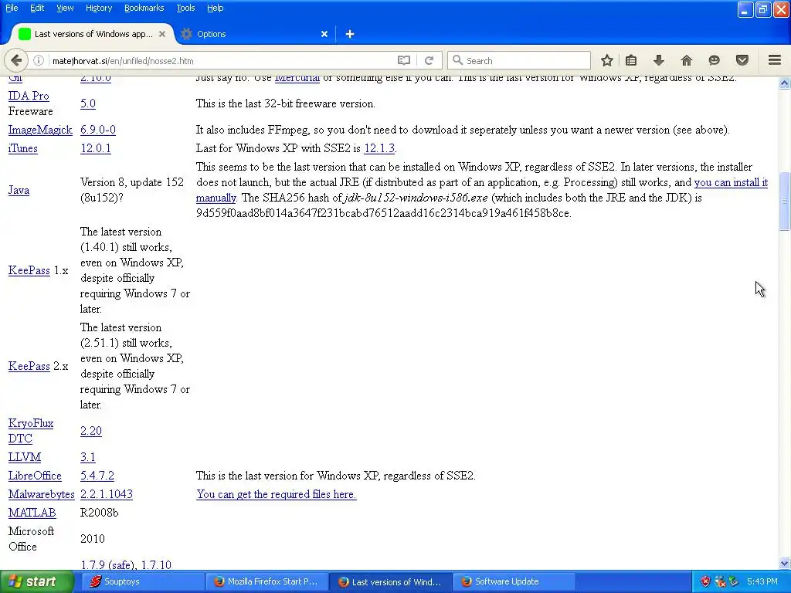Viewport: 791px width, 593px height.
Task: Open the KeePass 2.x link
Action: (x=29, y=366)
